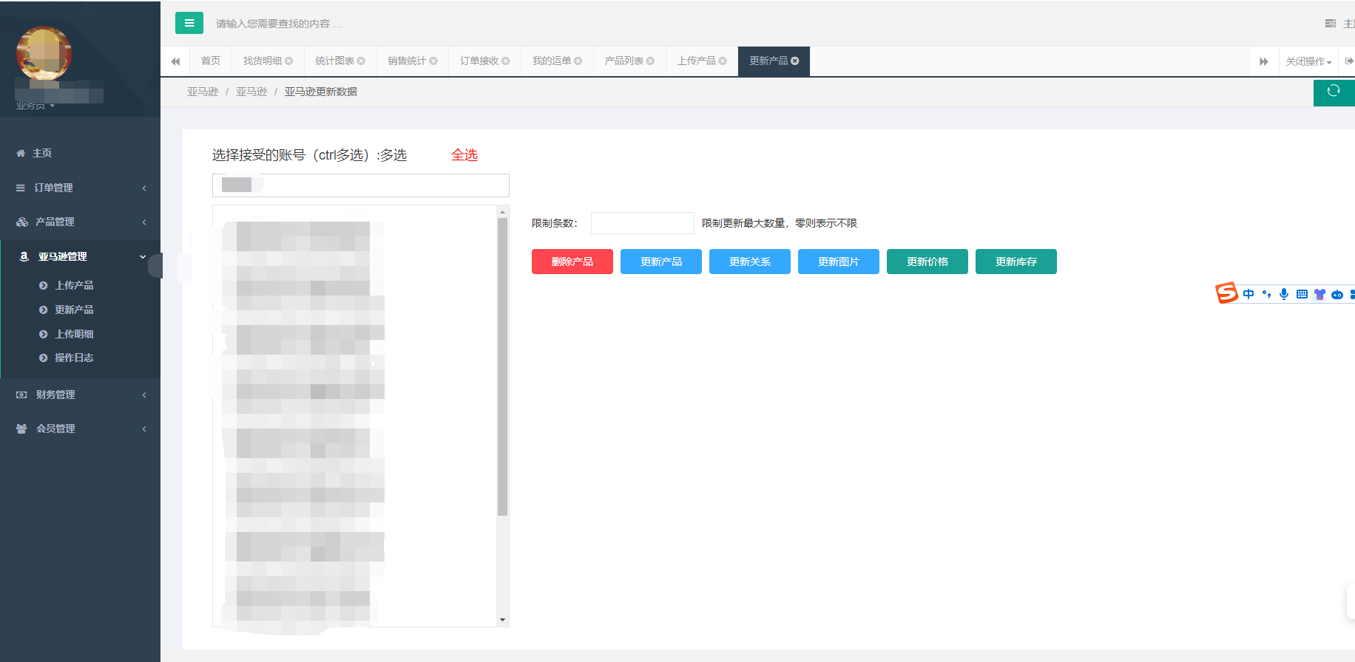Click the user avatar picture

click(44, 53)
